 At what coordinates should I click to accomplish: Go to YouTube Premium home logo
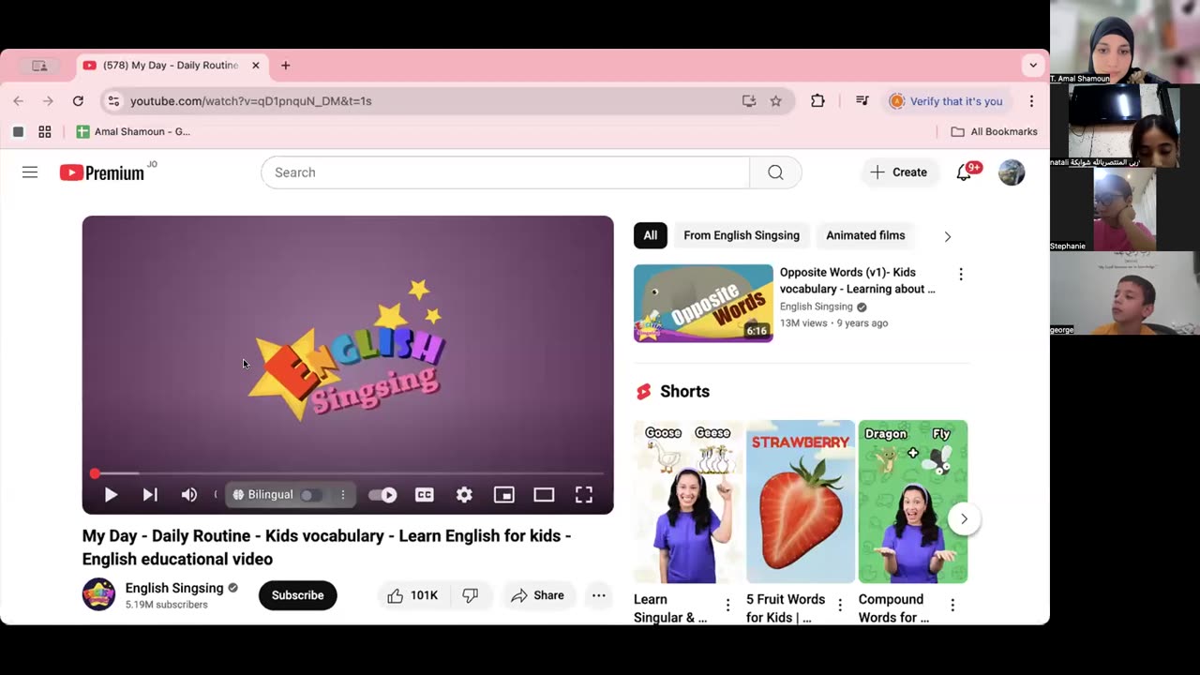coord(102,172)
